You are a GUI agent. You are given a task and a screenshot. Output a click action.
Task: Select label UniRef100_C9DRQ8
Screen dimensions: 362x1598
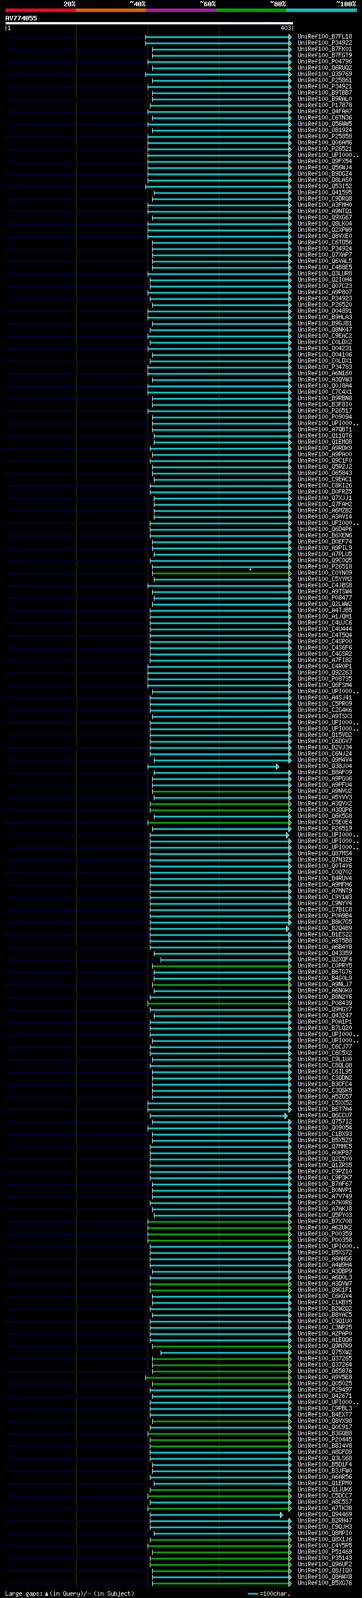(324, 198)
